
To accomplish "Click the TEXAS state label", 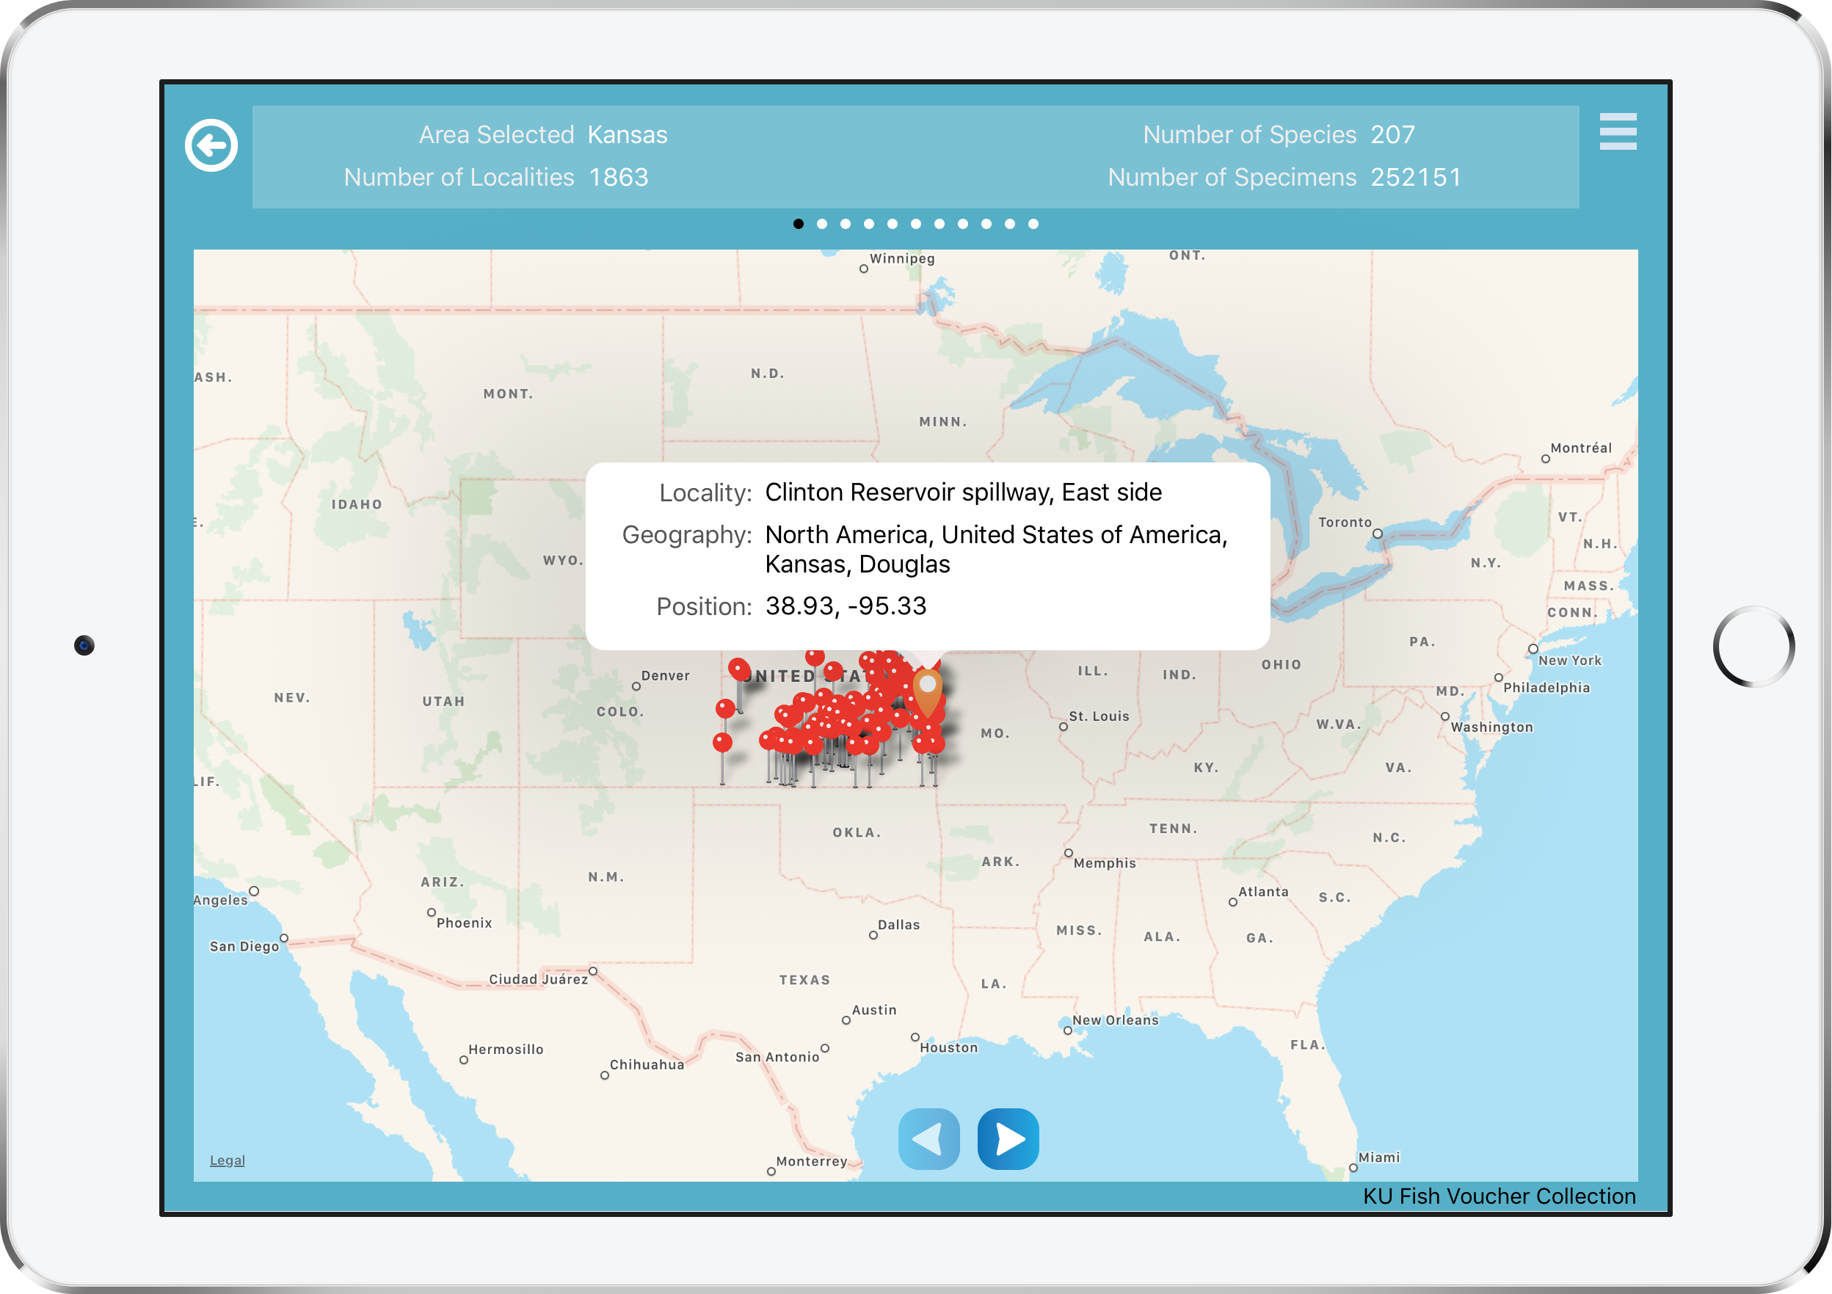I will point(804,981).
